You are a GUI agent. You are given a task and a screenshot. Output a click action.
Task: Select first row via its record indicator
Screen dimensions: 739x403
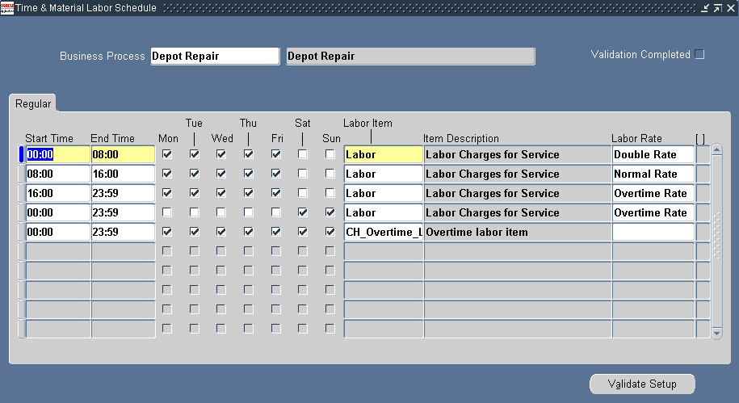click(x=21, y=154)
